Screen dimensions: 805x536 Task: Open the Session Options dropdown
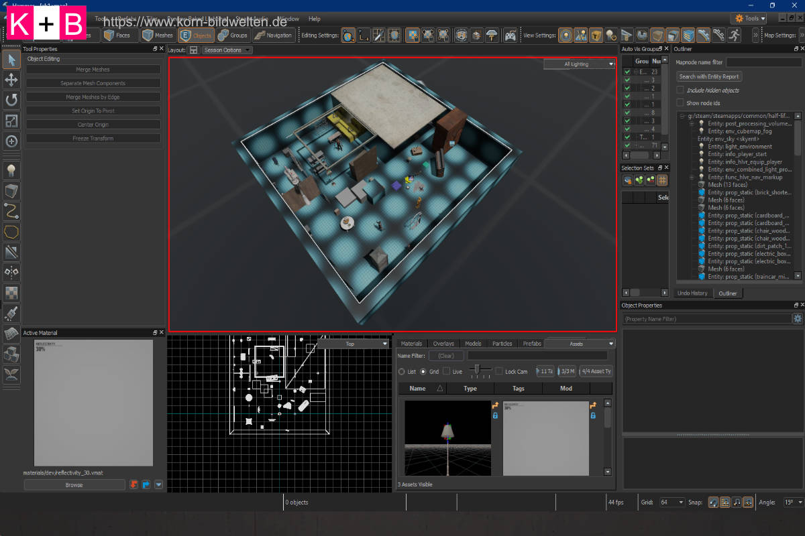coord(227,50)
